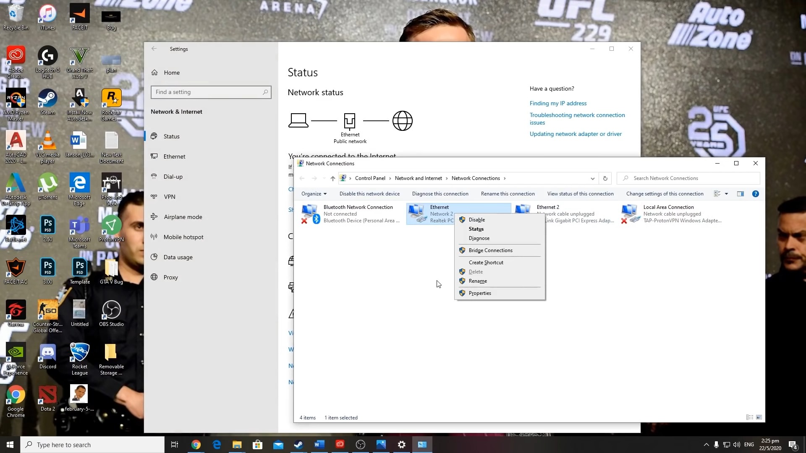Pick Diagnose in the context menu

coord(479,238)
